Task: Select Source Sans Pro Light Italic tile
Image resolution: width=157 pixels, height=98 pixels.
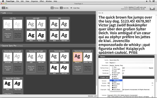Action: click(x=41, y=57)
